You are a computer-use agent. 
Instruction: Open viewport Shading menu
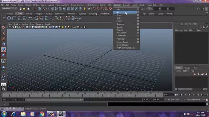[17, 24]
